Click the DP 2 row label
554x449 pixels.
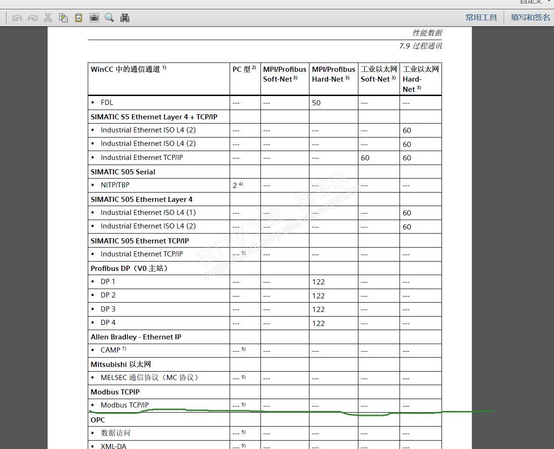pos(108,295)
